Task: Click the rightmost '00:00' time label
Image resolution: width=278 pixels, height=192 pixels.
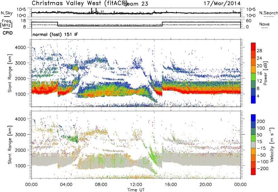Action: click(x=240, y=185)
